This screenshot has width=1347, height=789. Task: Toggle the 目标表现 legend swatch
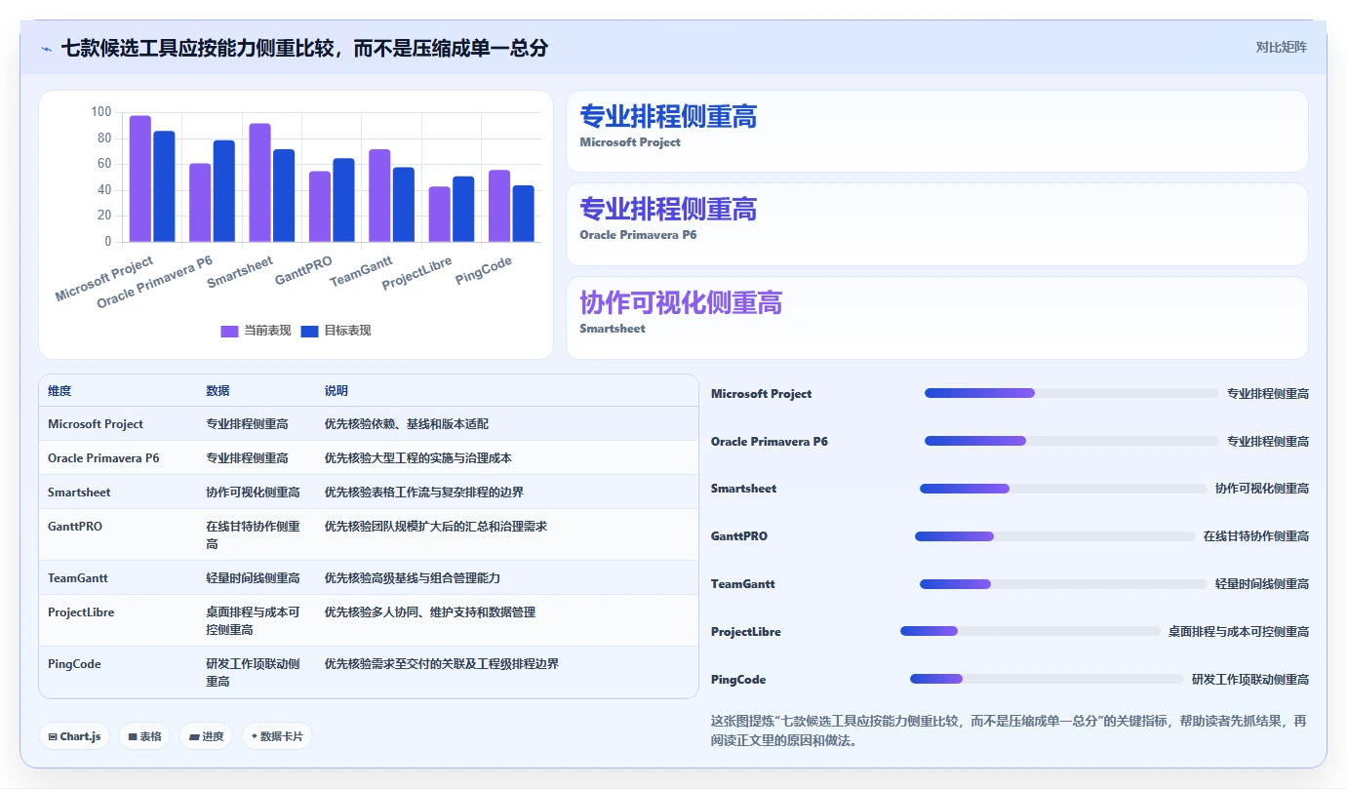[309, 331]
